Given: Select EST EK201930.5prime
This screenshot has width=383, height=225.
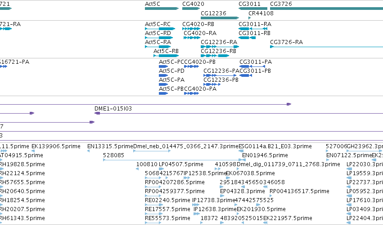Looking at the screenshot, I should point(261,209).
